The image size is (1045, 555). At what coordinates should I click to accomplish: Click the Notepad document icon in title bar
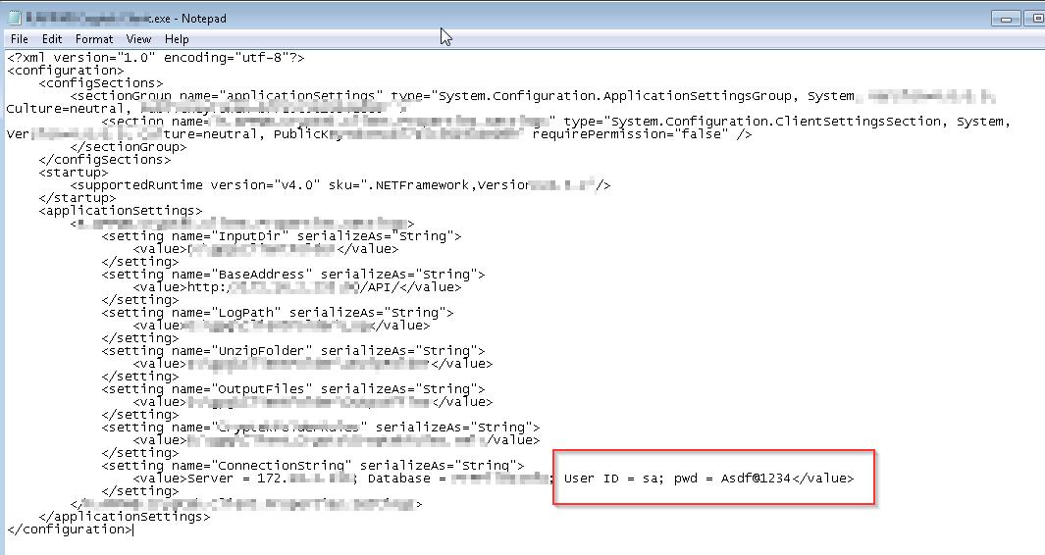15,17
